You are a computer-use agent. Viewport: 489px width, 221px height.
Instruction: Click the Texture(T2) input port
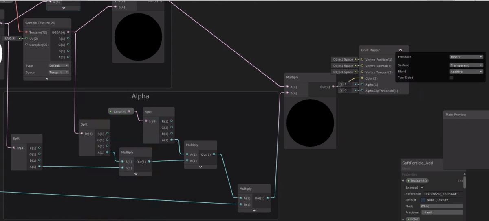[x=26, y=32]
